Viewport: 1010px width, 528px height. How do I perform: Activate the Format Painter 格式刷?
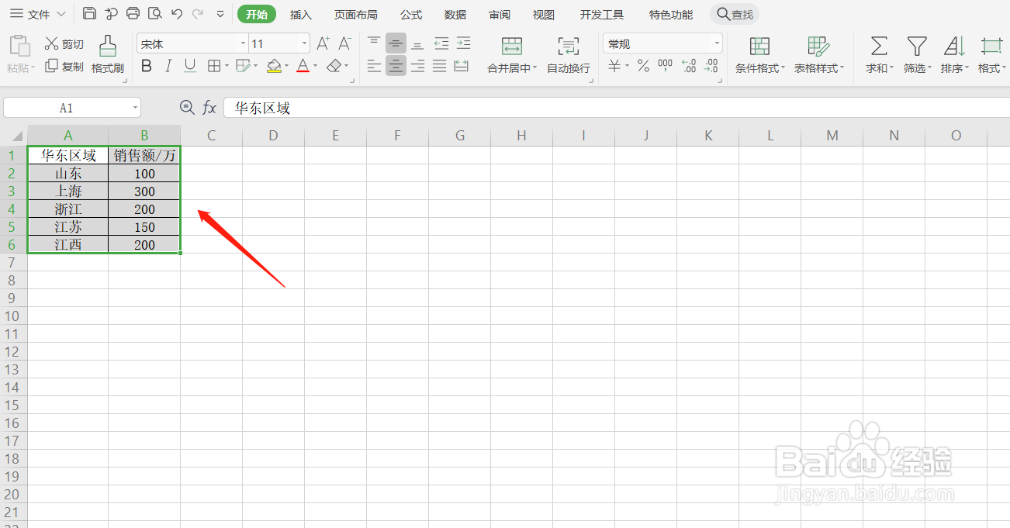pyautogui.click(x=108, y=54)
